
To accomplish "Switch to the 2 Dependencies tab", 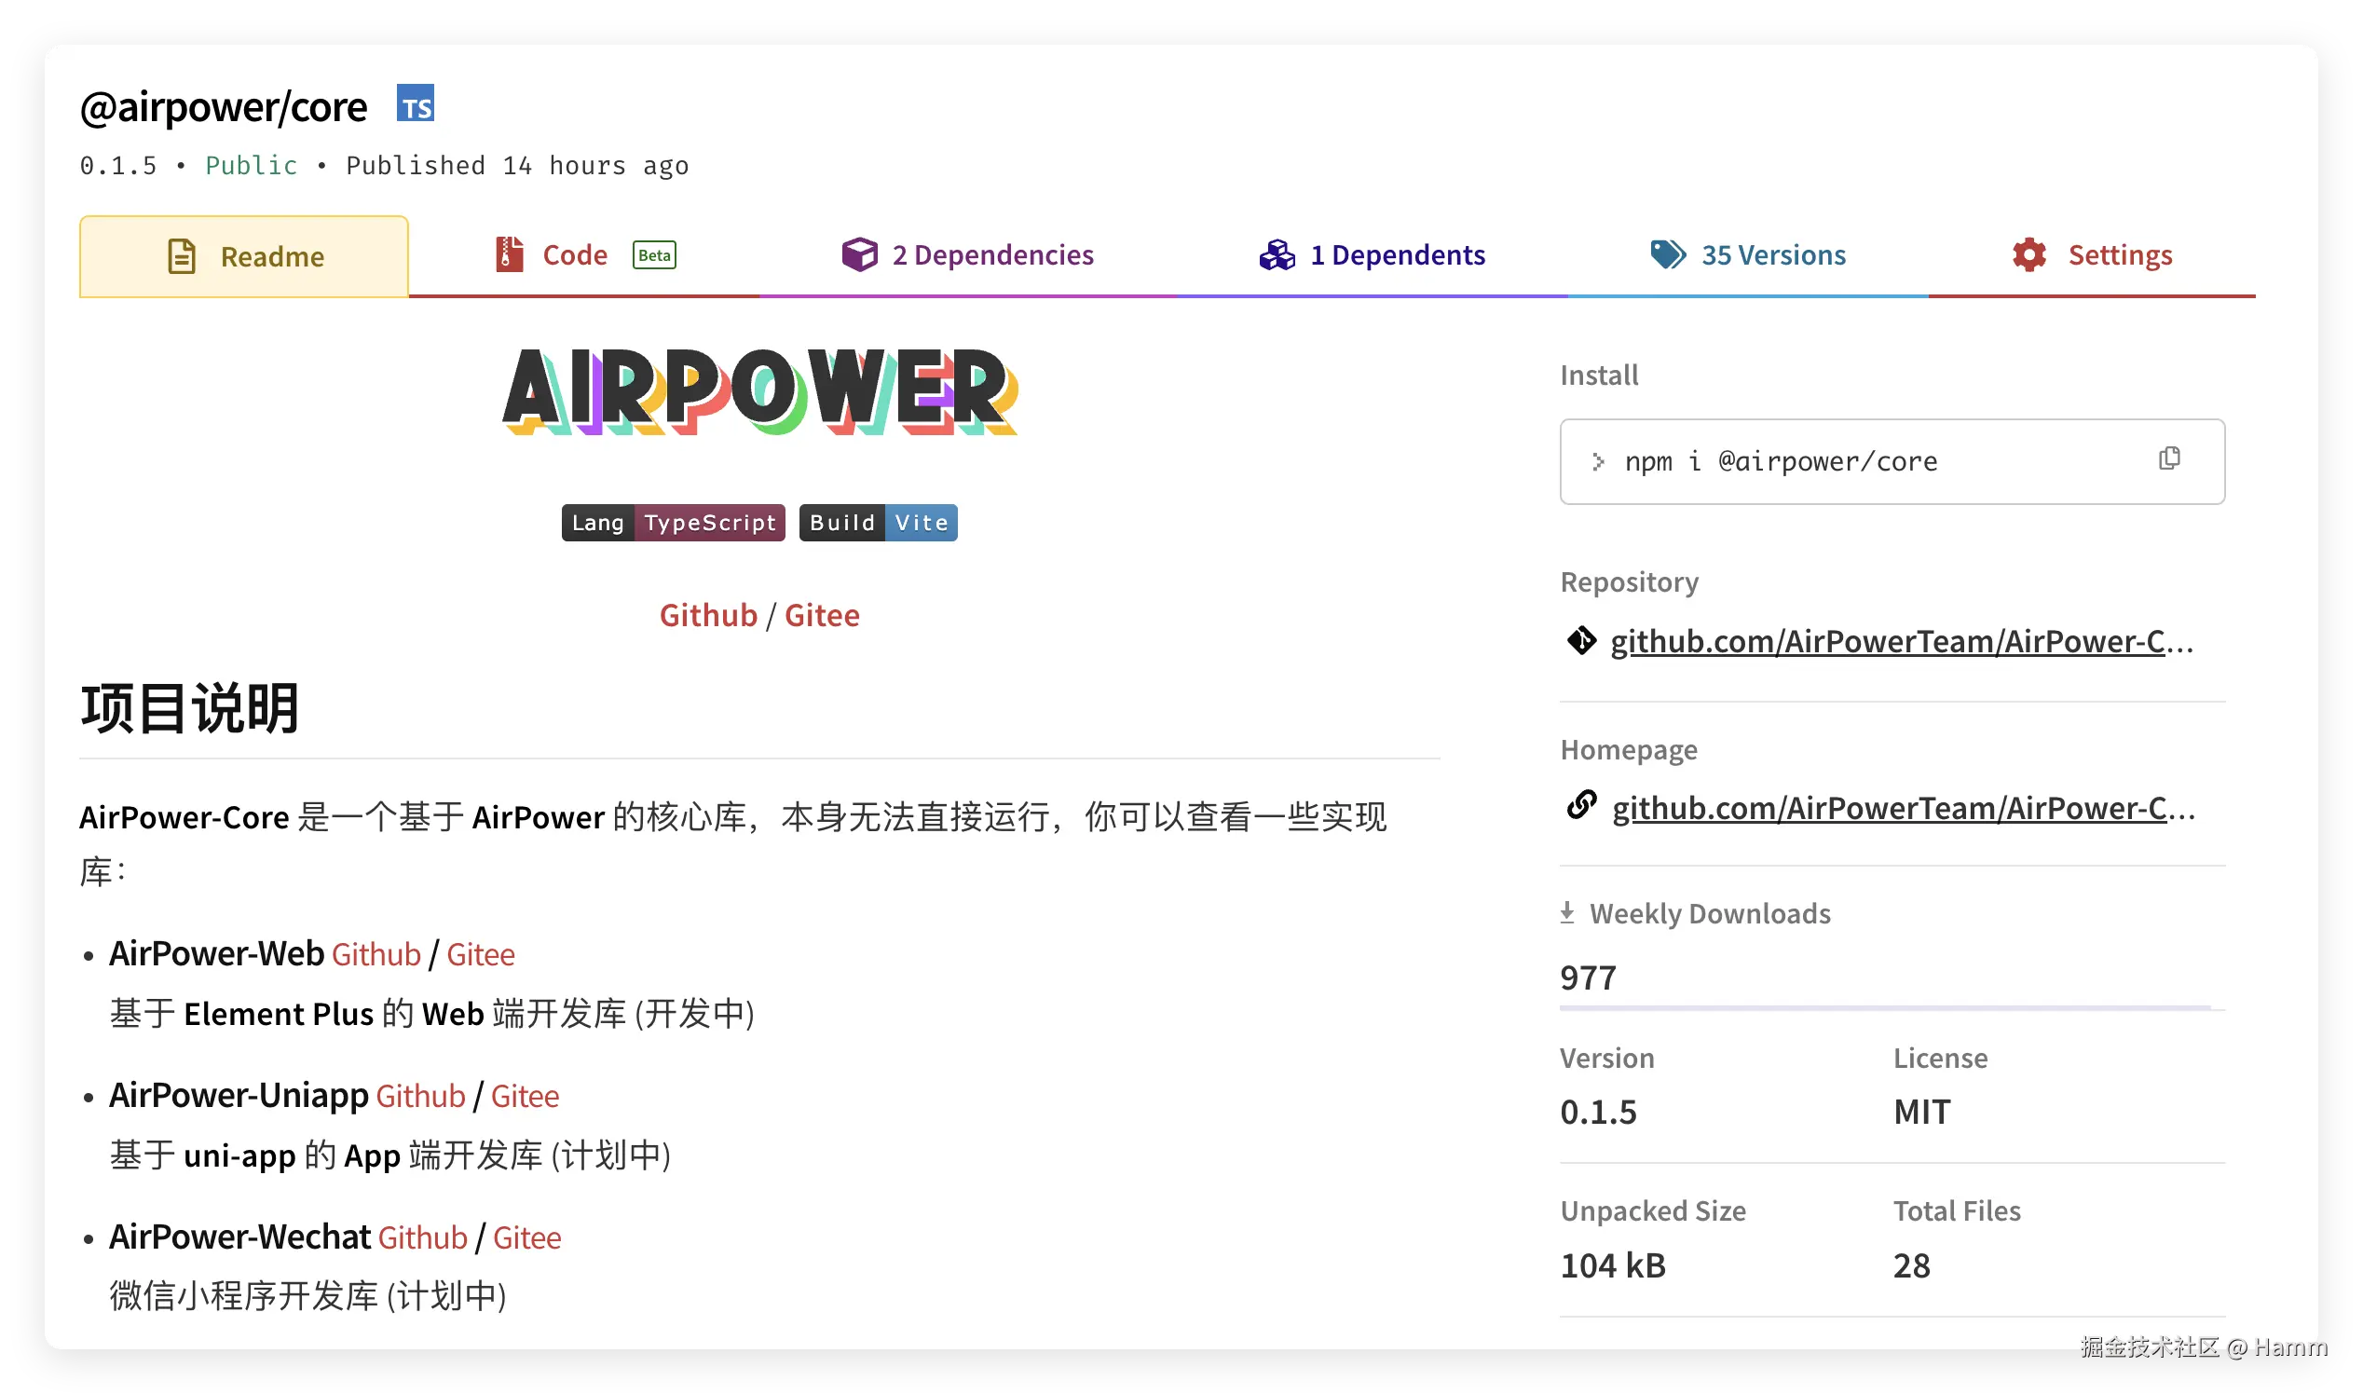I will (992, 254).
